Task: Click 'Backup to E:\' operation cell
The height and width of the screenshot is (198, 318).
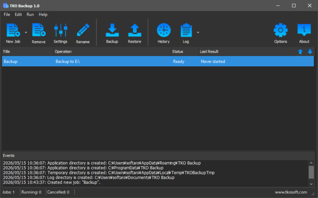Action: 68,61
